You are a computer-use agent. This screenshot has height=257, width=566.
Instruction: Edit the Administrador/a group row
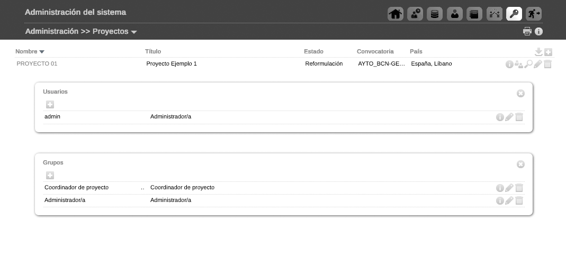tap(509, 200)
